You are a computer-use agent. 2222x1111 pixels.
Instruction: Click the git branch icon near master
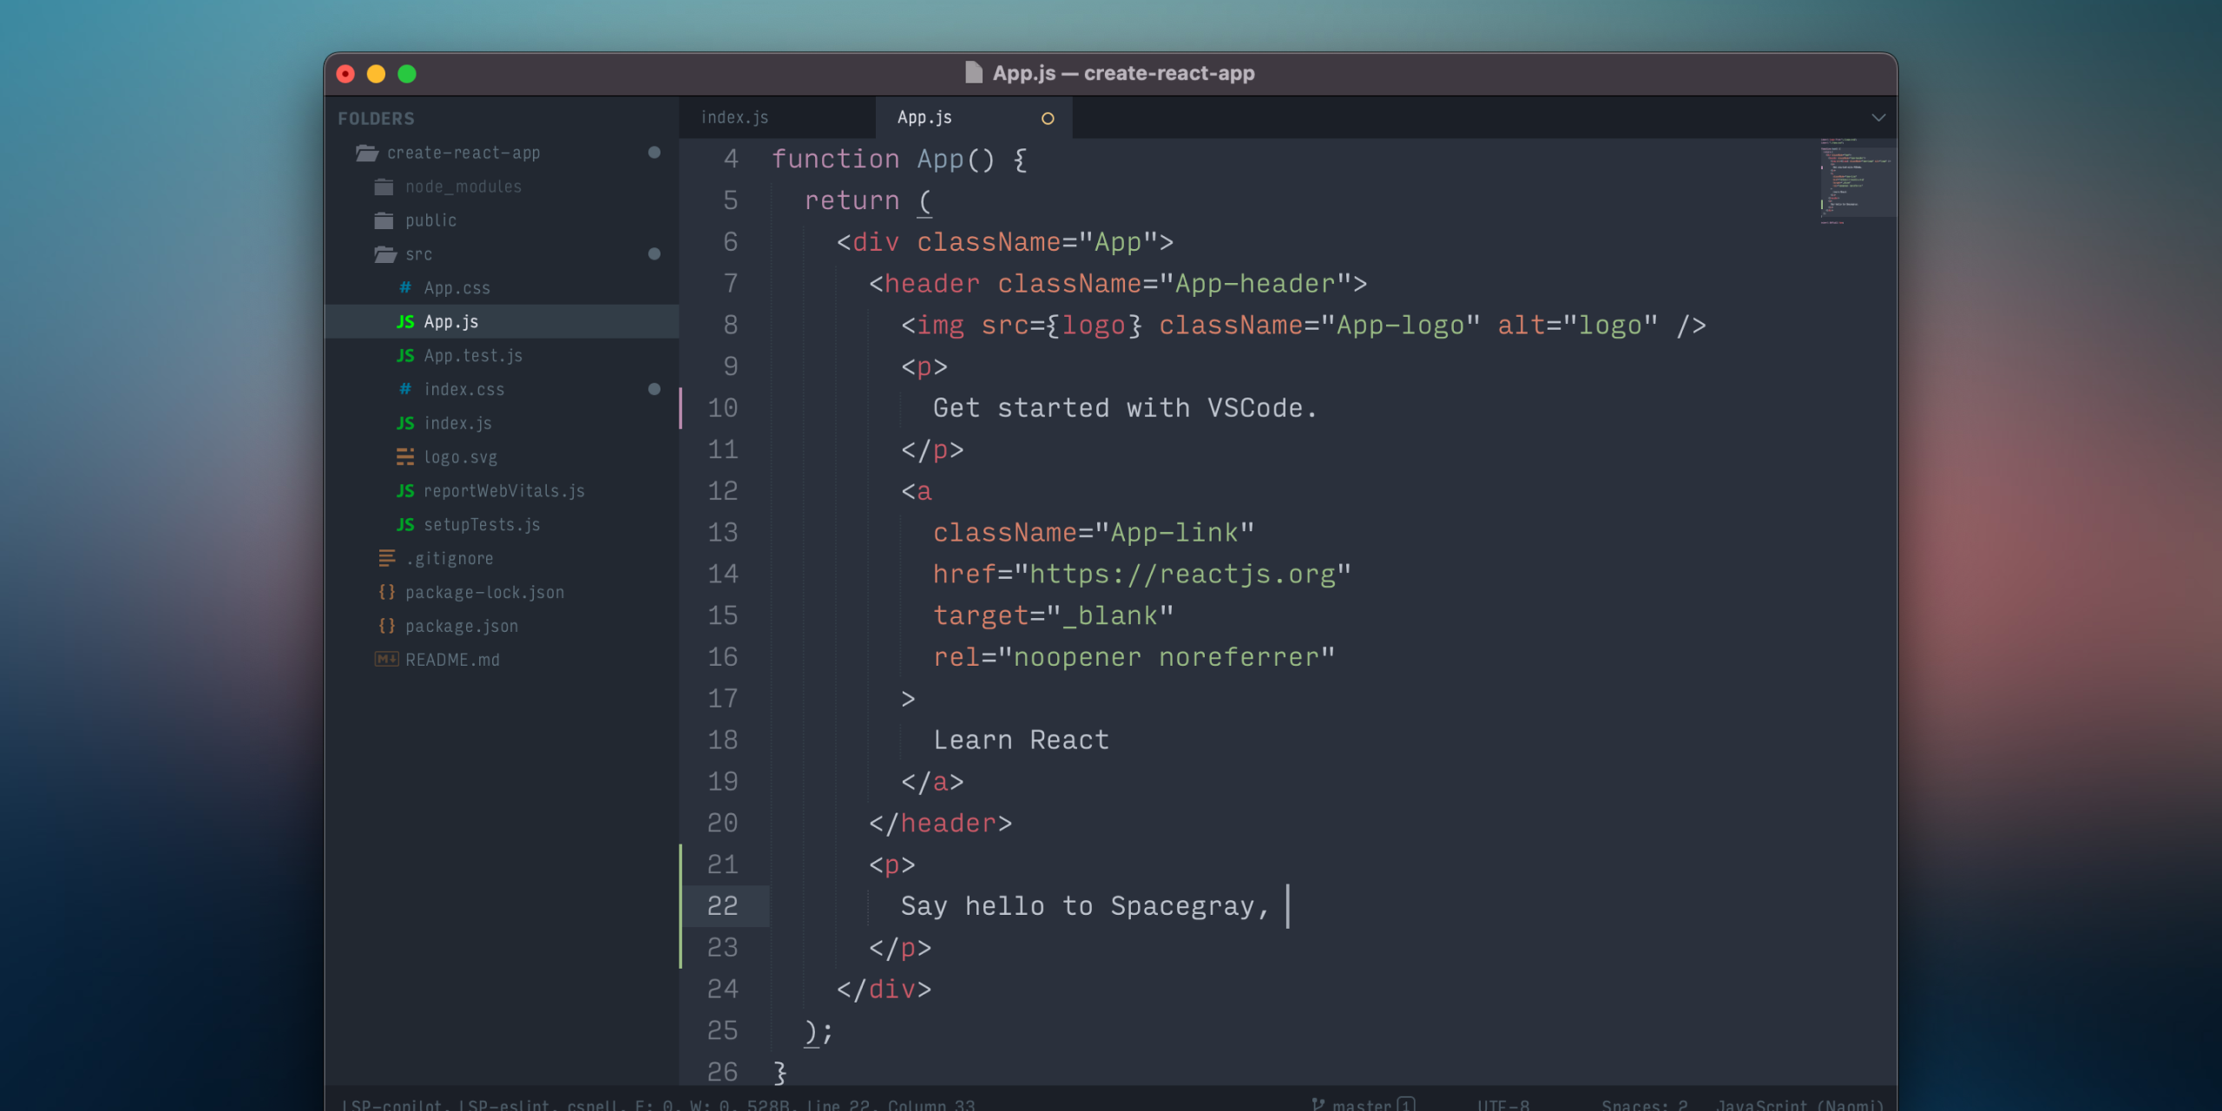pyautogui.click(x=1318, y=1104)
